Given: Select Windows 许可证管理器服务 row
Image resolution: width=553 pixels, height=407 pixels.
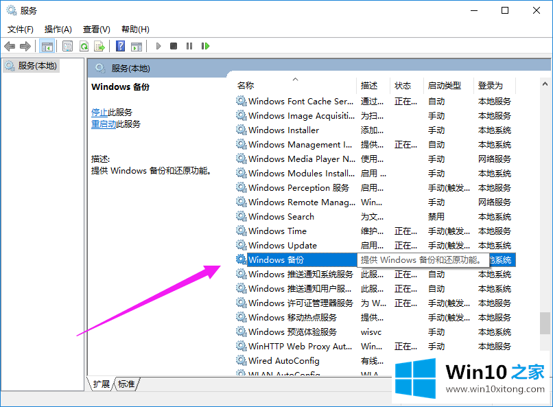Looking at the screenshot, I should coord(375,303).
